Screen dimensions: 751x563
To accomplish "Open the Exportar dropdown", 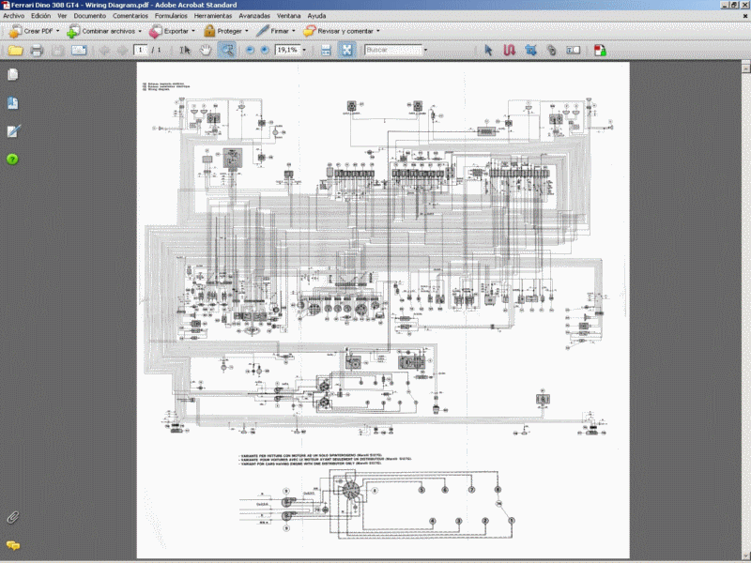I will click(172, 31).
